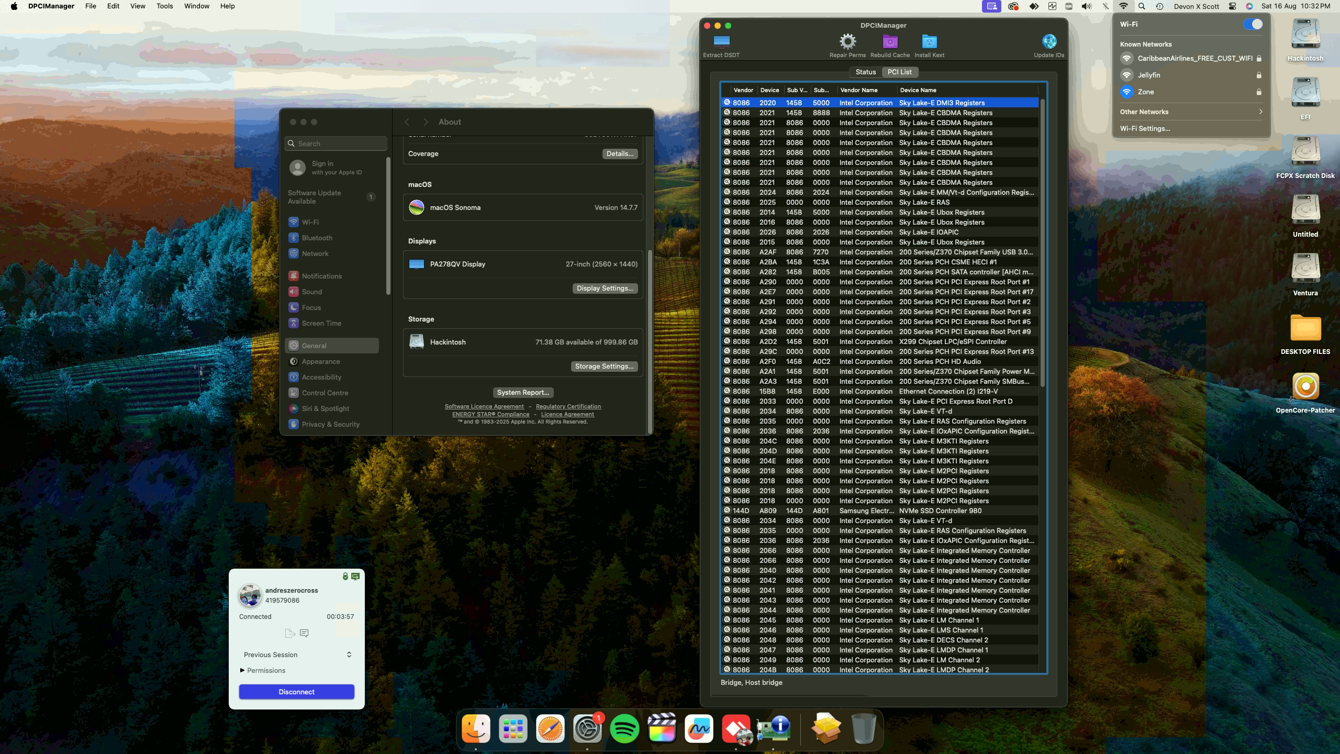Disconnect the AnyDesk session
This screenshot has width=1340, height=754.
click(x=297, y=692)
